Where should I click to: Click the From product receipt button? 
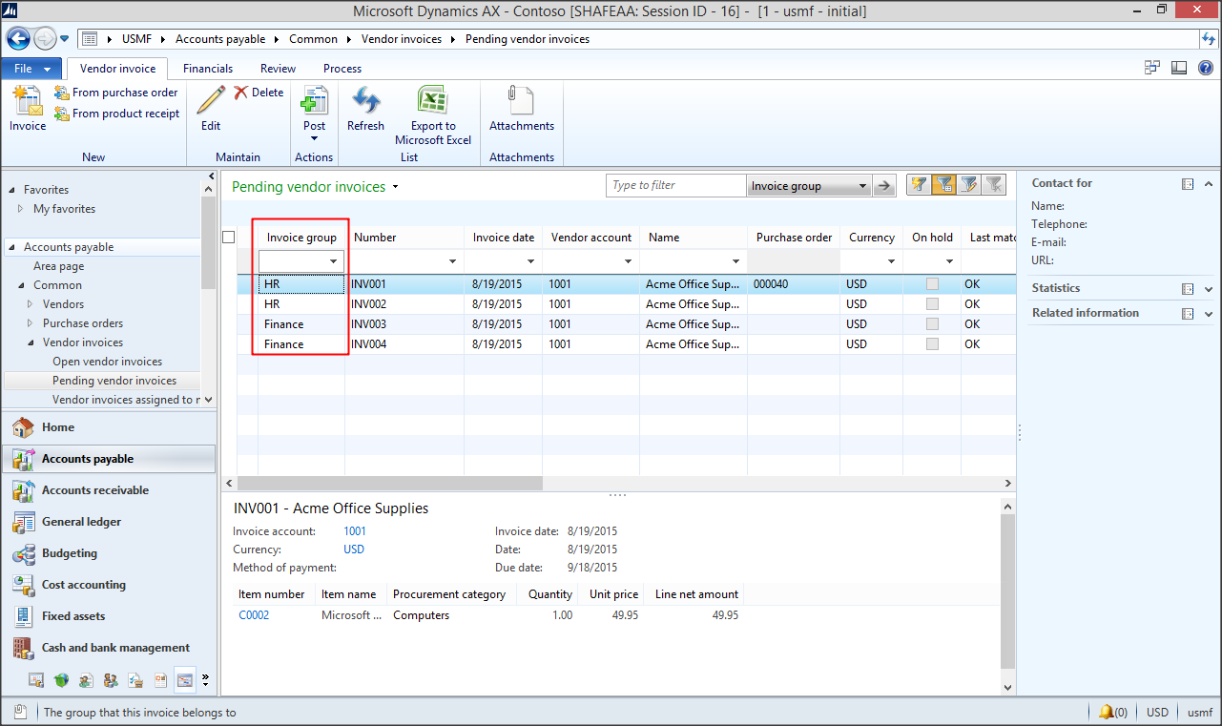click(116, 114)
